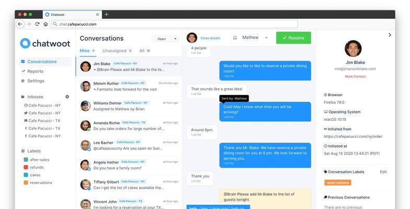Screen dimensions: 410x209
Task: Click the Mute Contact link
Action: point(355,76)
